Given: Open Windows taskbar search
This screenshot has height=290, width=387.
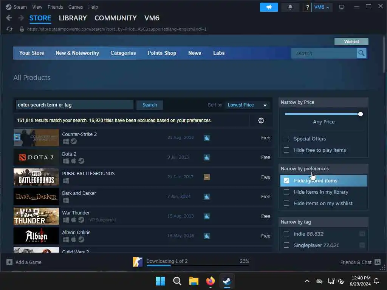Looking at the screenshot, I should click(177, 281).
